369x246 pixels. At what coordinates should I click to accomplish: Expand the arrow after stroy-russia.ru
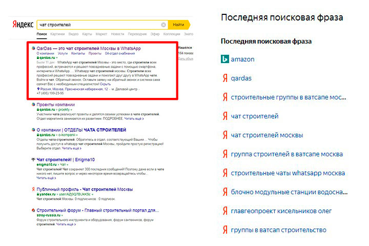62,215
